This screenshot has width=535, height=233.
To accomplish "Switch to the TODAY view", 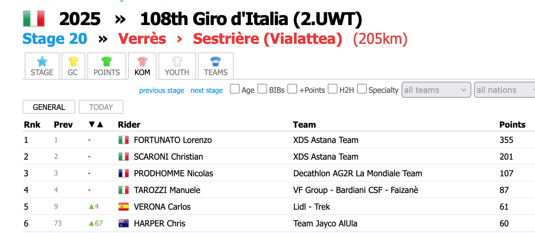I will 101,107.
